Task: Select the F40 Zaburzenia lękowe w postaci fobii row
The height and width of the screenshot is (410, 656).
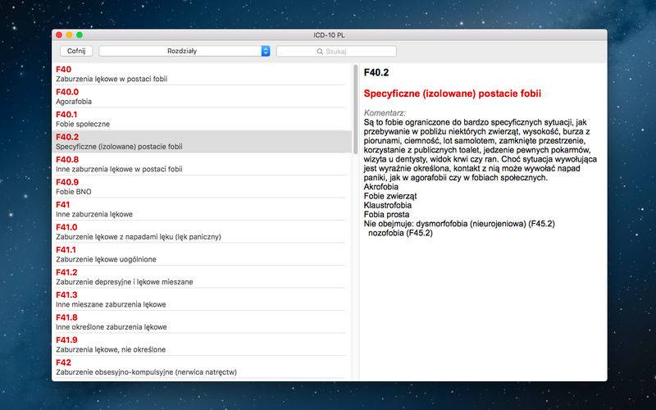Action: (x=200, y=74)
